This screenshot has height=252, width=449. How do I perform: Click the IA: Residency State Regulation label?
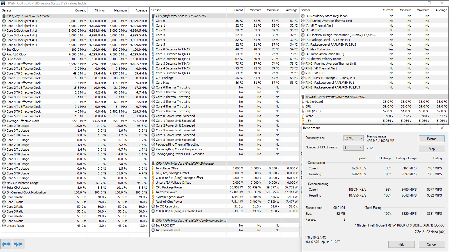tap(326, 16)
